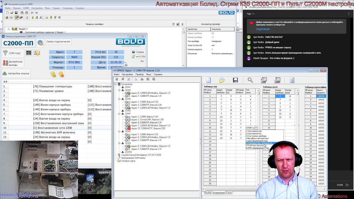Screen dimensions: 354x199
Task: Click New blank page icon in UPROG right toolbar
Action: tap(209, 80)
